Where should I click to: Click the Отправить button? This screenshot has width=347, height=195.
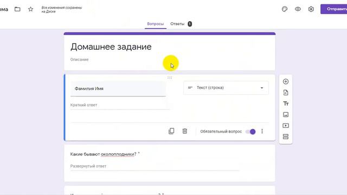pos(334,9)
